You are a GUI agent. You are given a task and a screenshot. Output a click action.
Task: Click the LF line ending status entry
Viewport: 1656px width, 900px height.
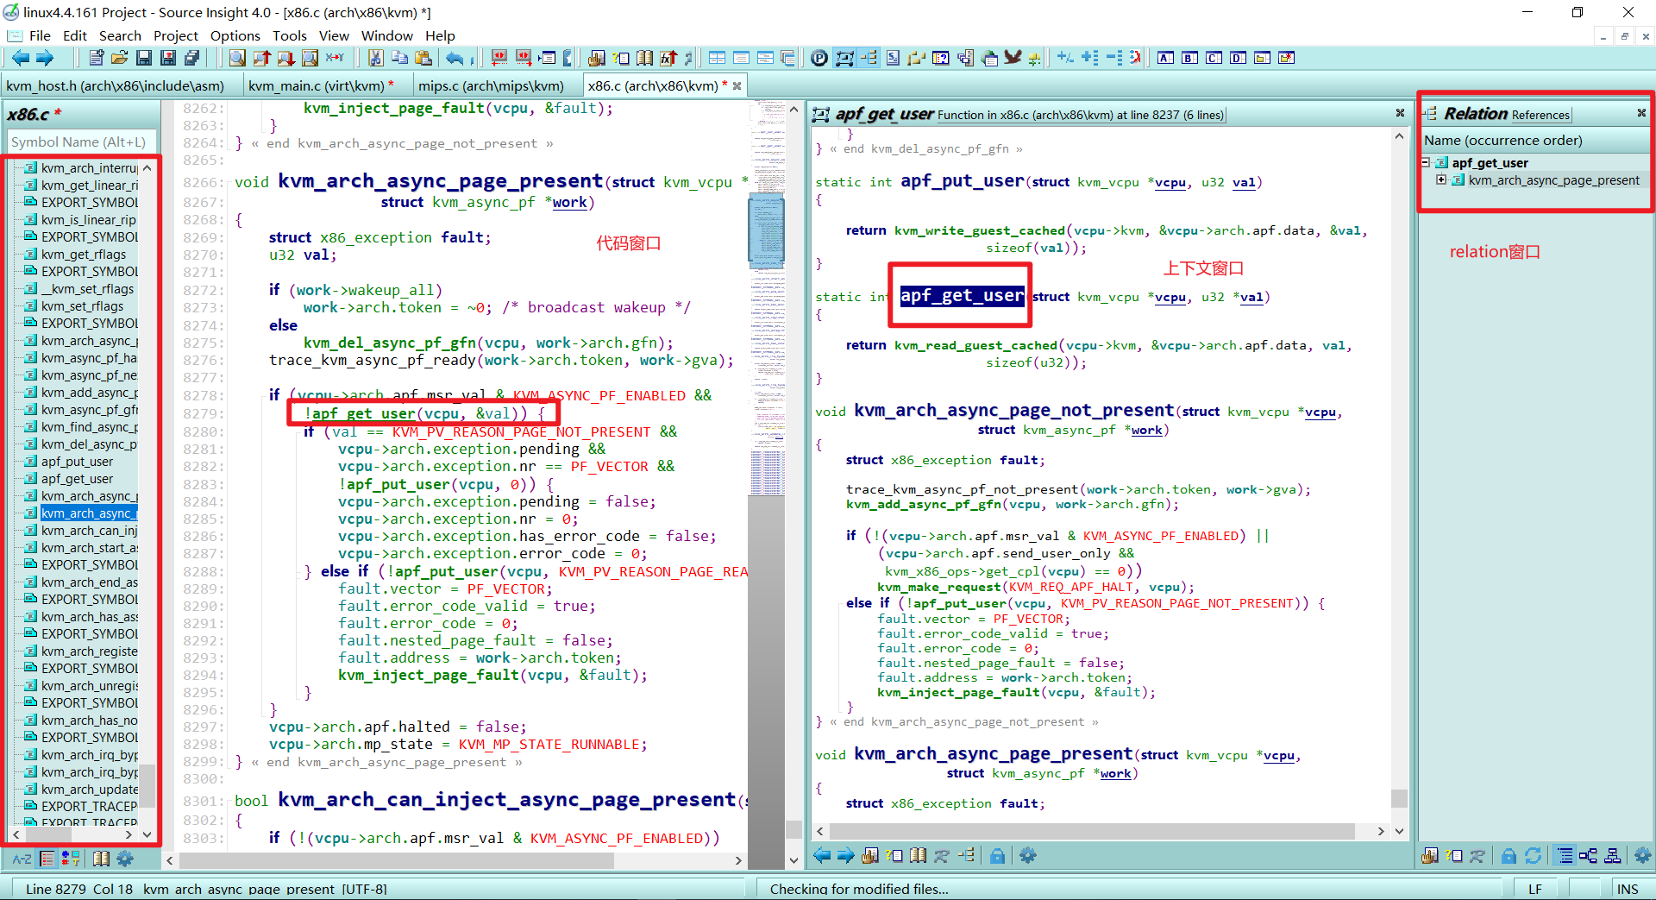coord(1535,889)
